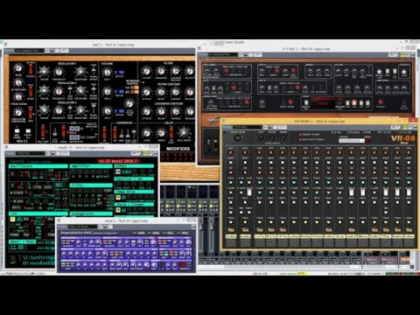Viewport: 420px width, 315px height.
Task: Open the Minimoog window's menu icon
Action: [x=5, y=45]
